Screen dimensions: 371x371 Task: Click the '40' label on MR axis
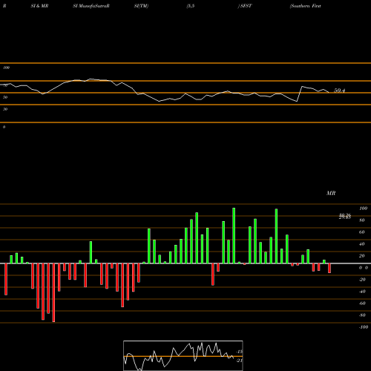pos(362,244)
